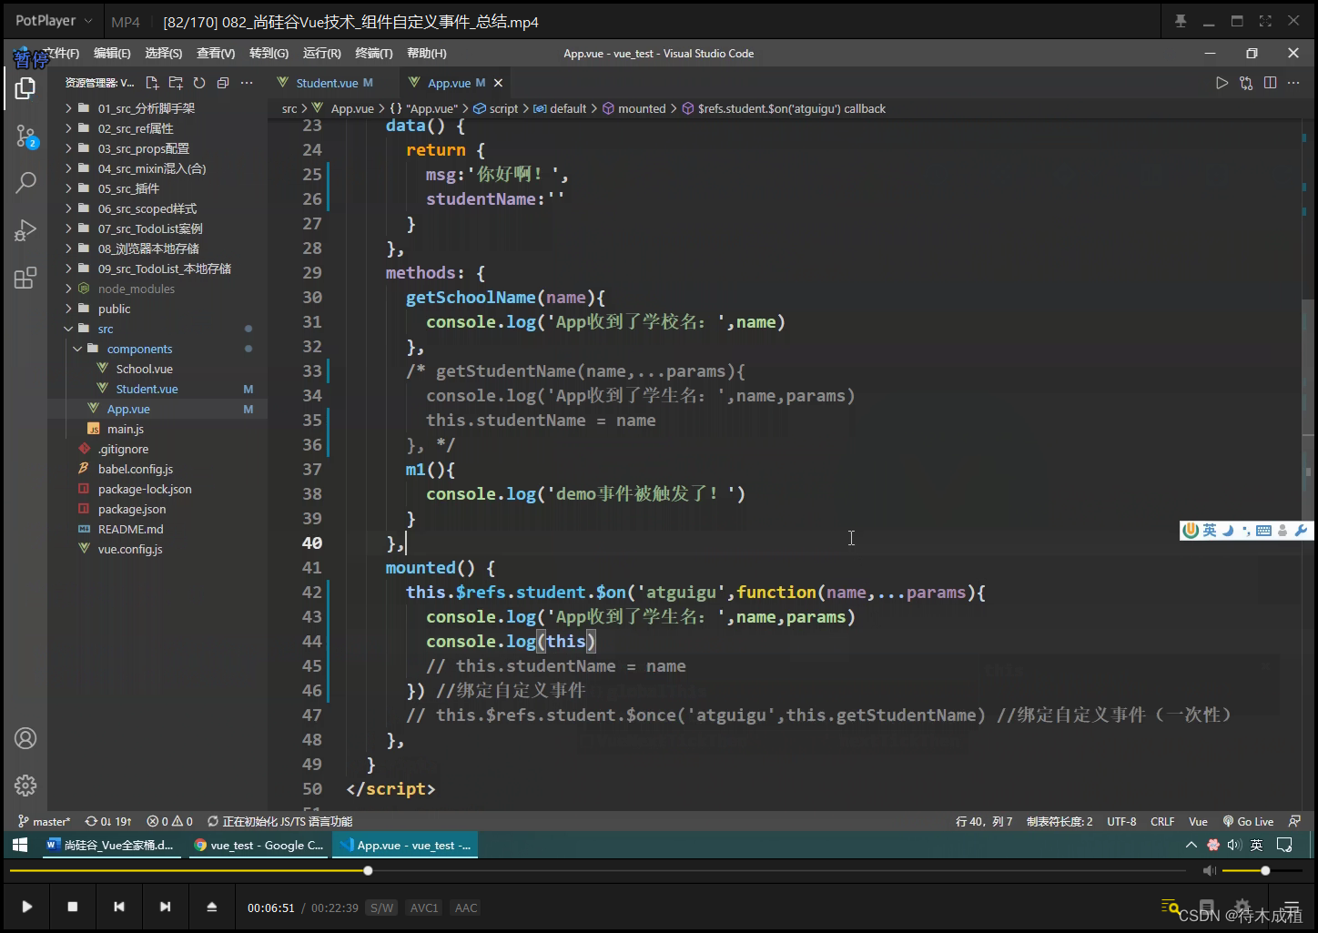Open explorer more actions ellipsis
Image resolution: width=1318 pixels, height=933 pixels.
247,83
